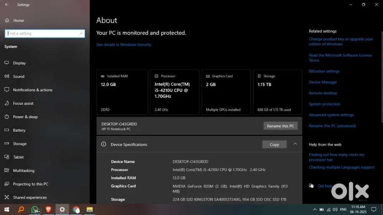Open Brave browser from the taskbar

pyautogui.click(x=48, y=210)
